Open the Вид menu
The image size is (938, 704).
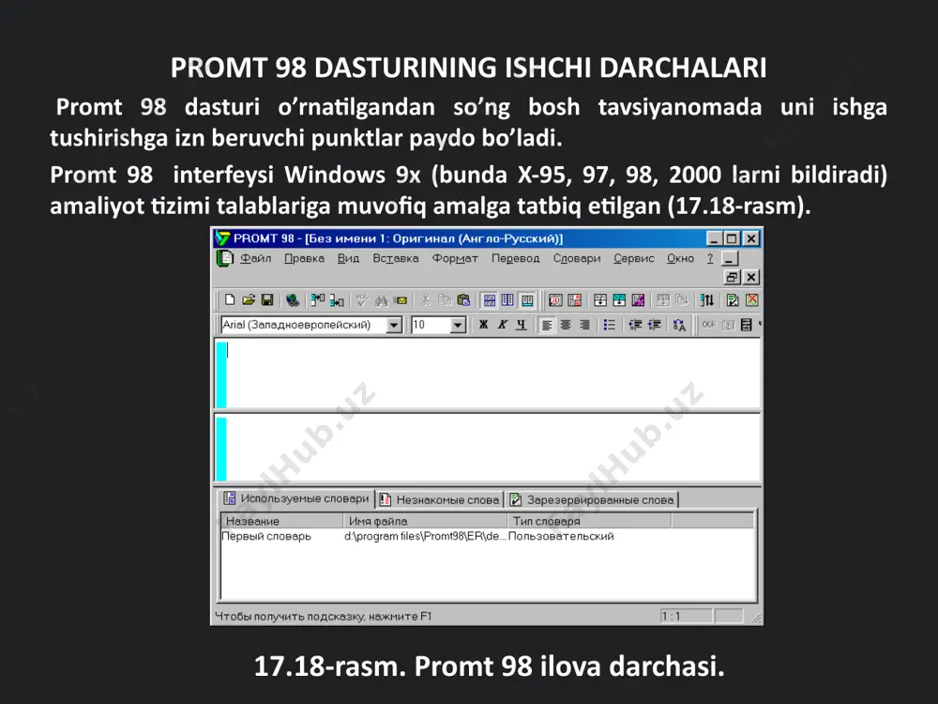click(x=348, y=258)
